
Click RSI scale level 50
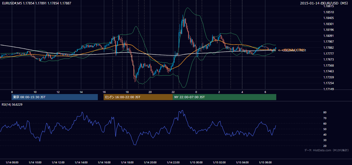tap(325, 129)
